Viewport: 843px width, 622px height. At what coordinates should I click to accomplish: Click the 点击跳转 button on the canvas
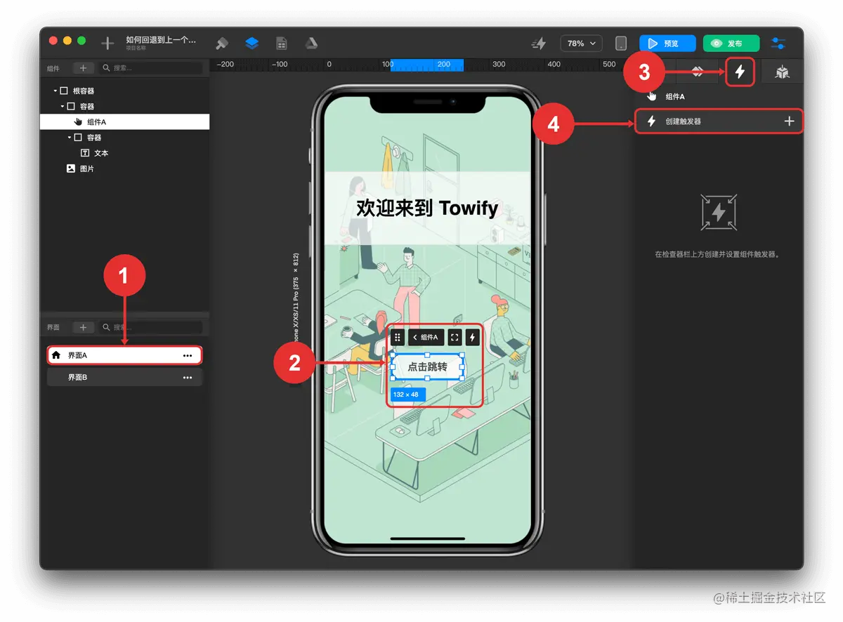tap(427, 366)
